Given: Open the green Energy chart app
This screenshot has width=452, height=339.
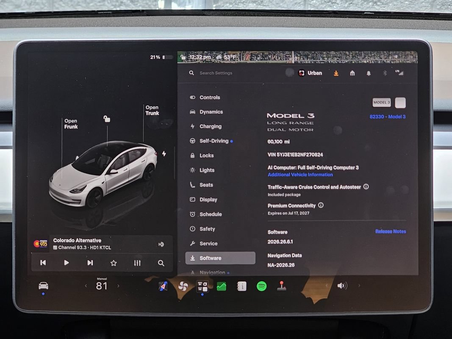Looking at the screenshot, I should click(x=222, y=286).
